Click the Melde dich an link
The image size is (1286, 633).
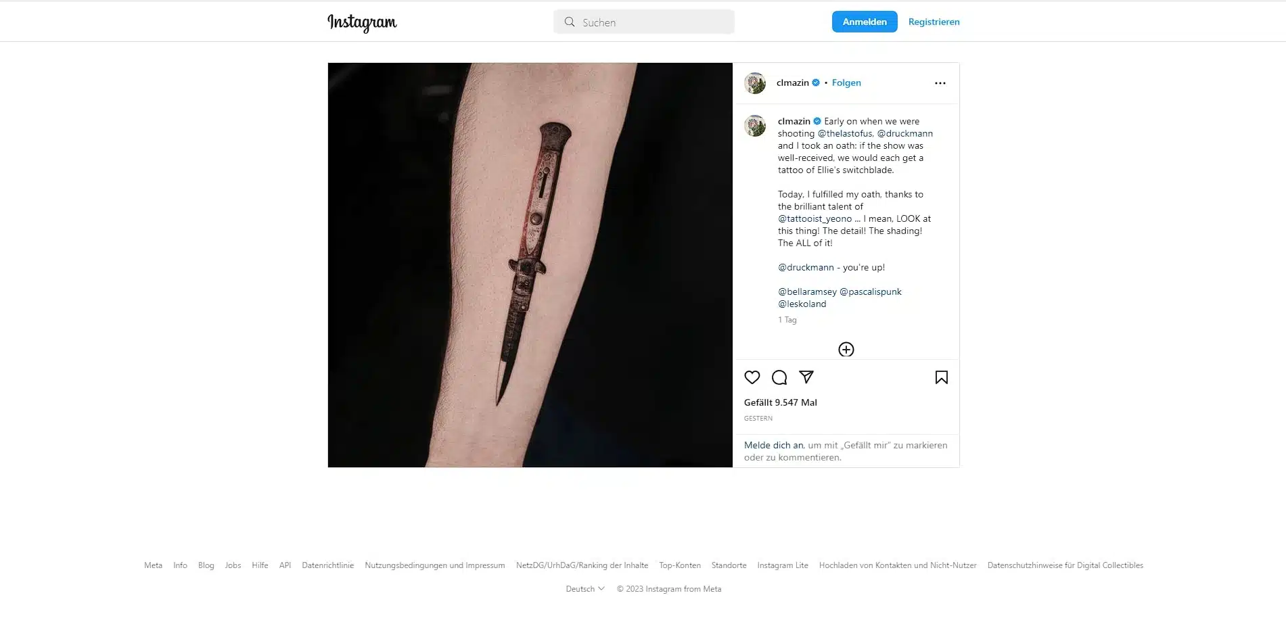pos(773,445)
